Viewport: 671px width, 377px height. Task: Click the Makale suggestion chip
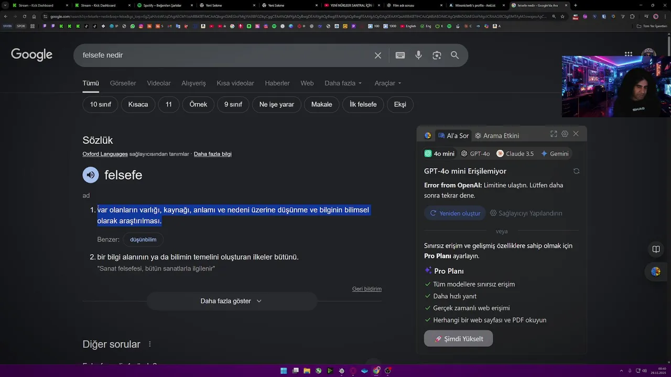[x=322, y=104]
